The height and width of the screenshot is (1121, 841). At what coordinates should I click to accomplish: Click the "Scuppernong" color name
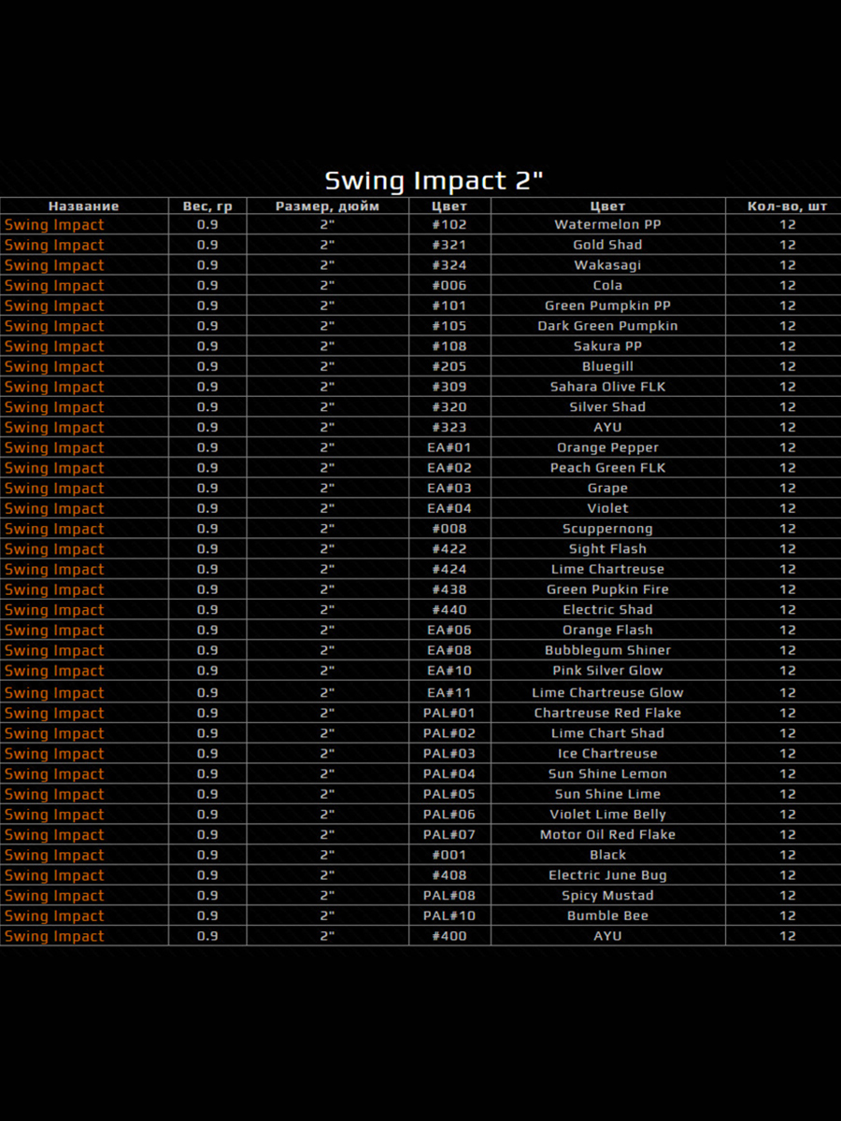607,529
